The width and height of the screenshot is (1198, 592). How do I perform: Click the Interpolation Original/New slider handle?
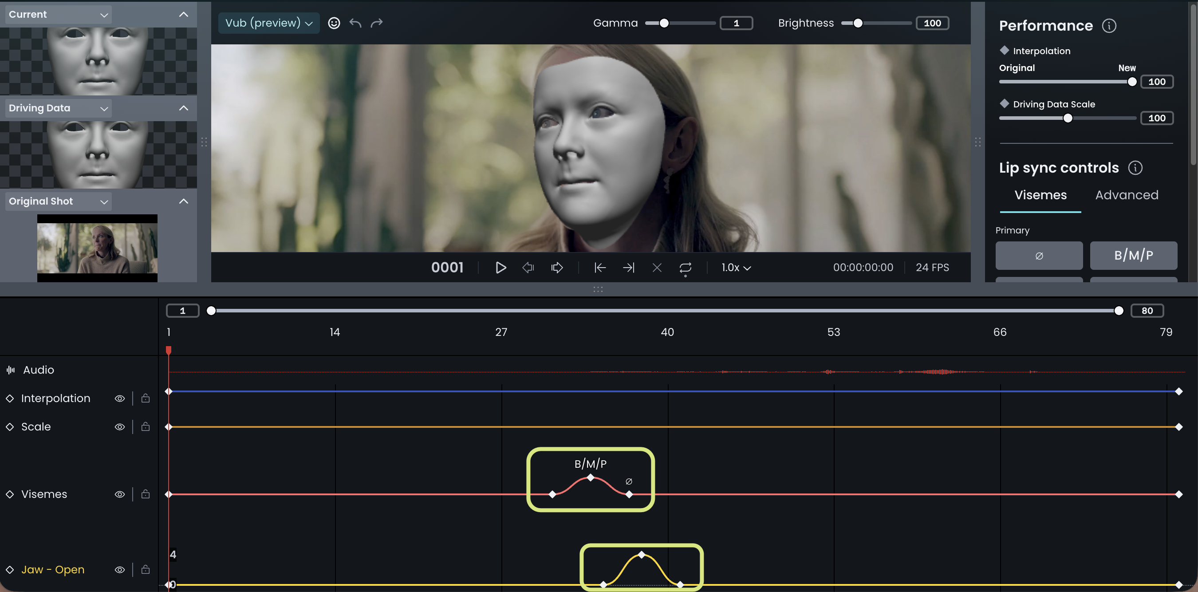pos(1131,82)
